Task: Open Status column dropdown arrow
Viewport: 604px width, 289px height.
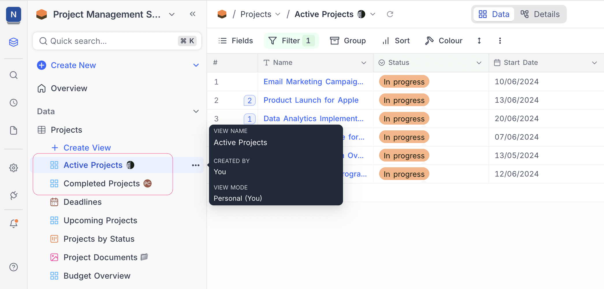Action: pos(479,63)
